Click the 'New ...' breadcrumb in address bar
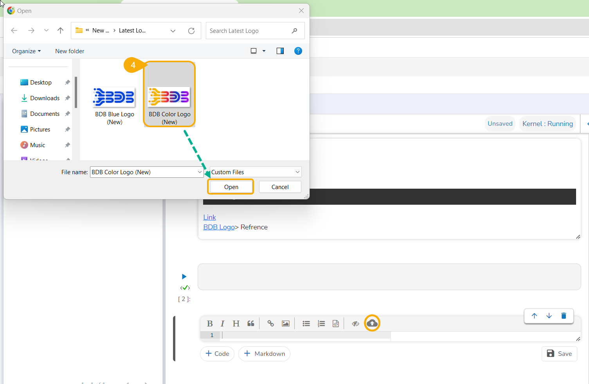The height and width of the screenshot is (384, 589). 101,31
